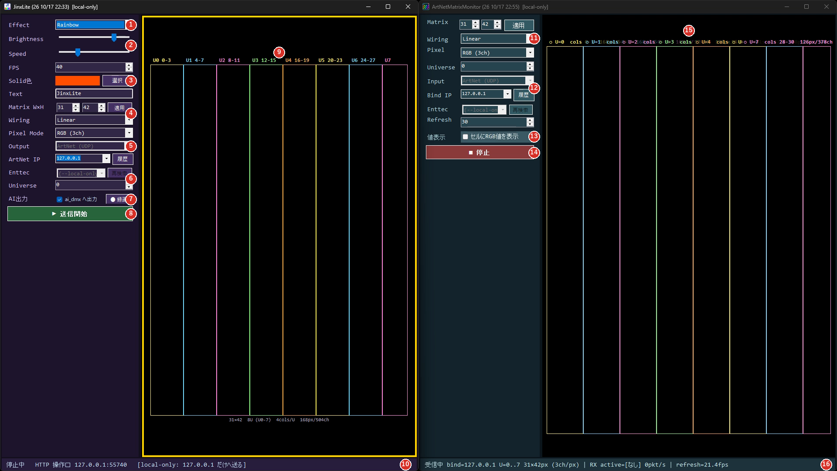Expand the Bind IP combo box in monitor
This screenshot has width=837, height=471.
click(x=507, y=94)
